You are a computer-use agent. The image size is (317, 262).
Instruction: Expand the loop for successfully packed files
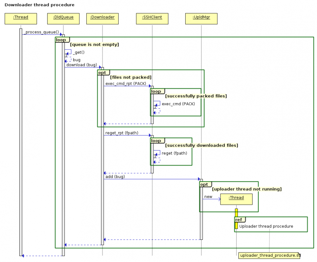pos(157,91)
